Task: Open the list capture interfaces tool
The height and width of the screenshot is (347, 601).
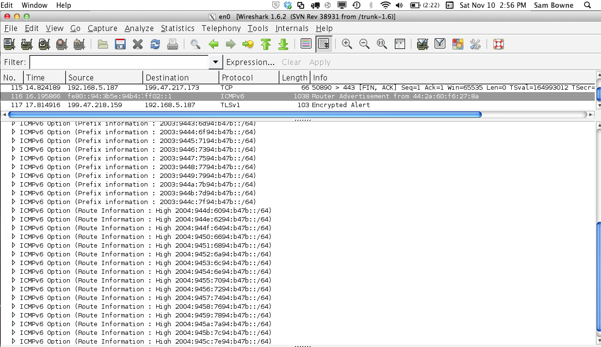Action: [9, 45]
